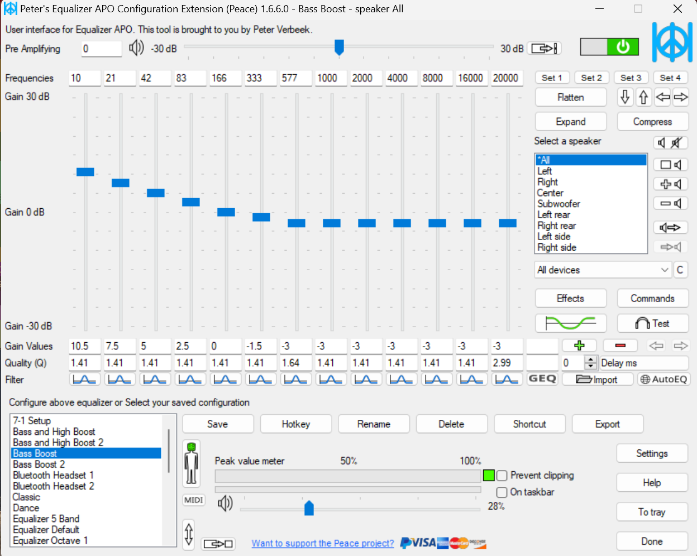Screen dimensions: 697x556
Task: Shift frequencies left with the left arrow
Action: pyautogui.click(x=662, y=97)
